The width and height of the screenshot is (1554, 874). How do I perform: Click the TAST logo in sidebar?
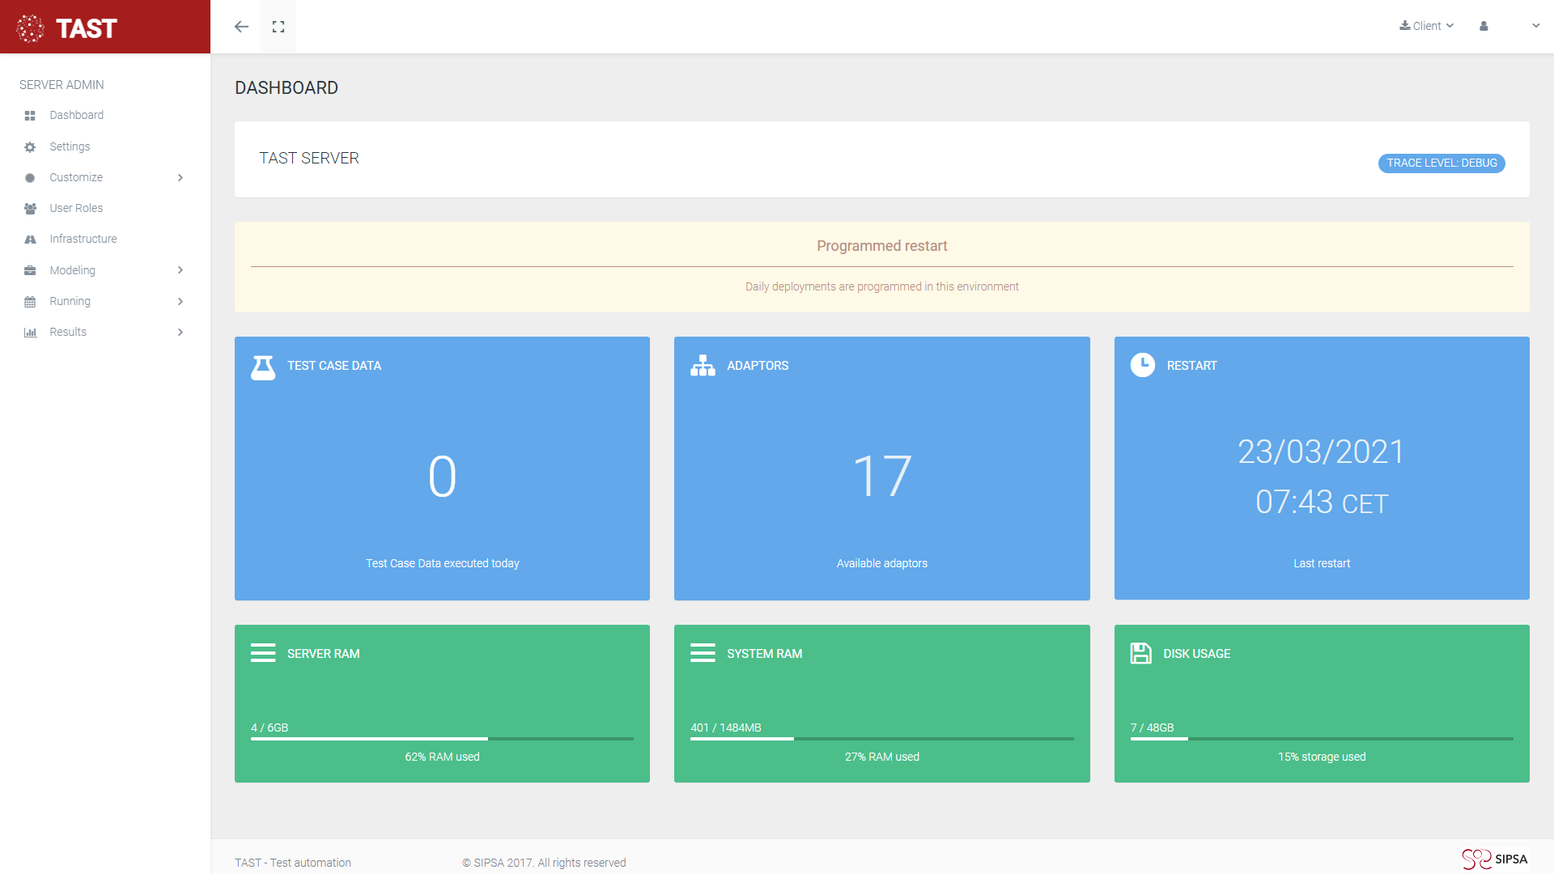[68, 28]
